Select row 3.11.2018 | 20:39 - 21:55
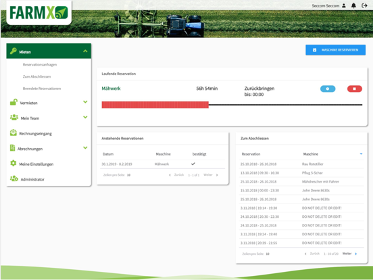Screen dimensions: 373x280 (301, 243)
